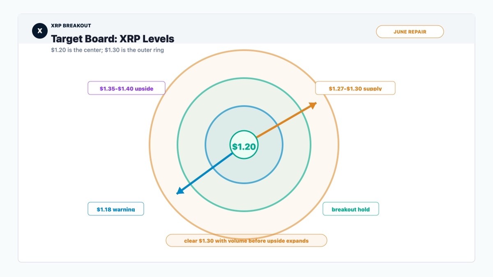Select the $1.35-$1.40 upside label
Viewport: 493px width, 277px height.
[x=127, y=88]
